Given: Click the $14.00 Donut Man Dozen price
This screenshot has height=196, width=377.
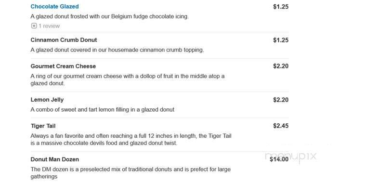Looking at the screenshot, I should (x=279, y=159).
